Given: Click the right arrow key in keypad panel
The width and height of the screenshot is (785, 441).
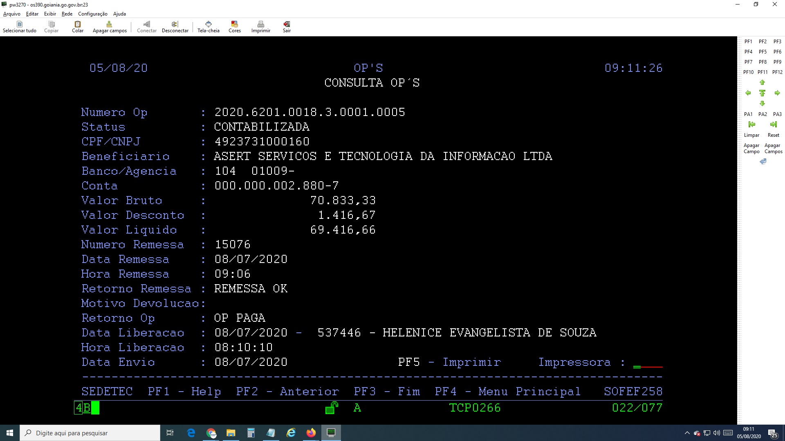Looking at the screenshot, I should [x=777, y=93].
